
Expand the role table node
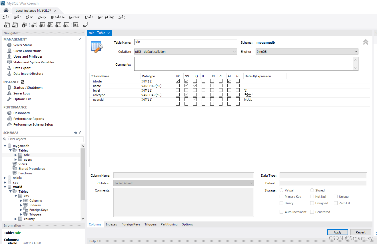(16, 155)
